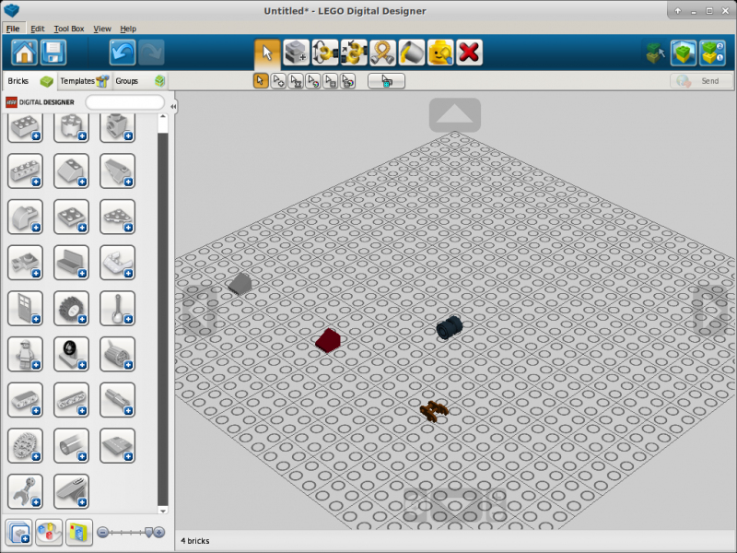Screen dimensions: 737x553
Task: Activate the red X Delete tool
Action: pyautogui.click(x=469, y=52)
